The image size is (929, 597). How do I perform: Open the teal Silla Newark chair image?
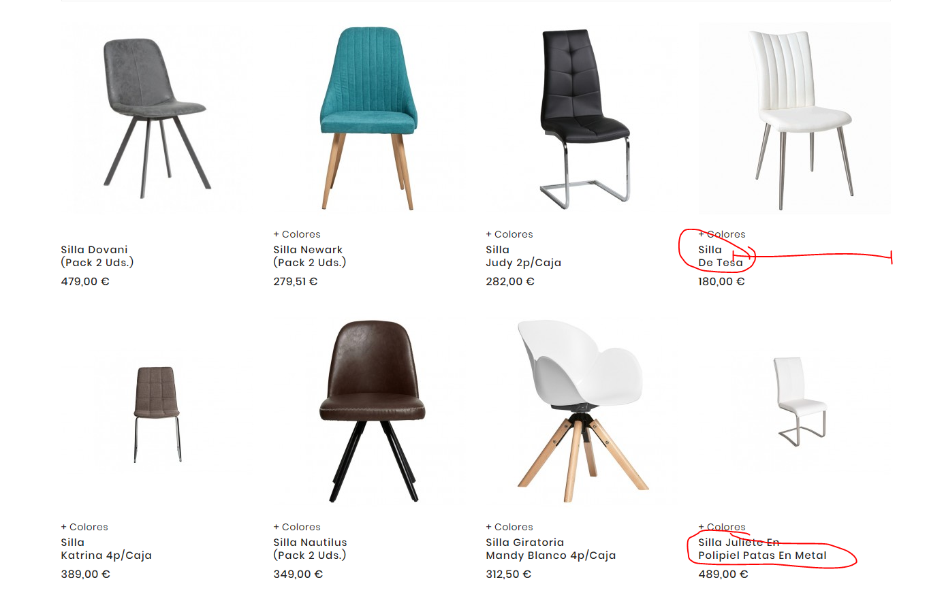click(x=368, y=119)
